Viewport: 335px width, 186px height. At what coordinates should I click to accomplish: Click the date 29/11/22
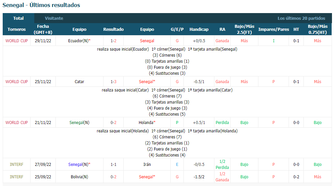click(x=43, y=41)
